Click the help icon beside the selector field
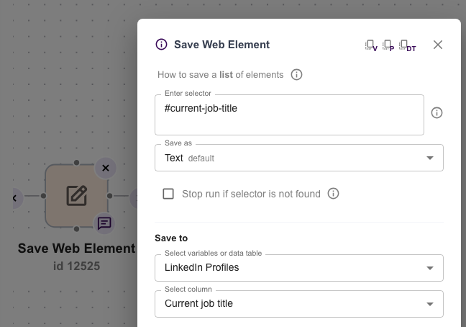 (437, 113)
